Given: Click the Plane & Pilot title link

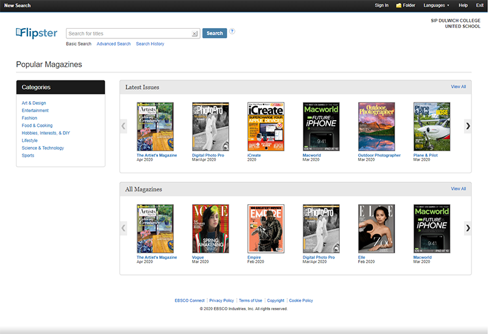Looking at the screenshot, I should (425, 155).
